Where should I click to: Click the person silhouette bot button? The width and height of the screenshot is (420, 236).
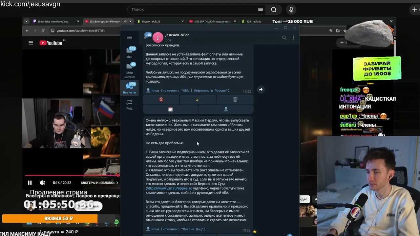(x=226, y=109)
